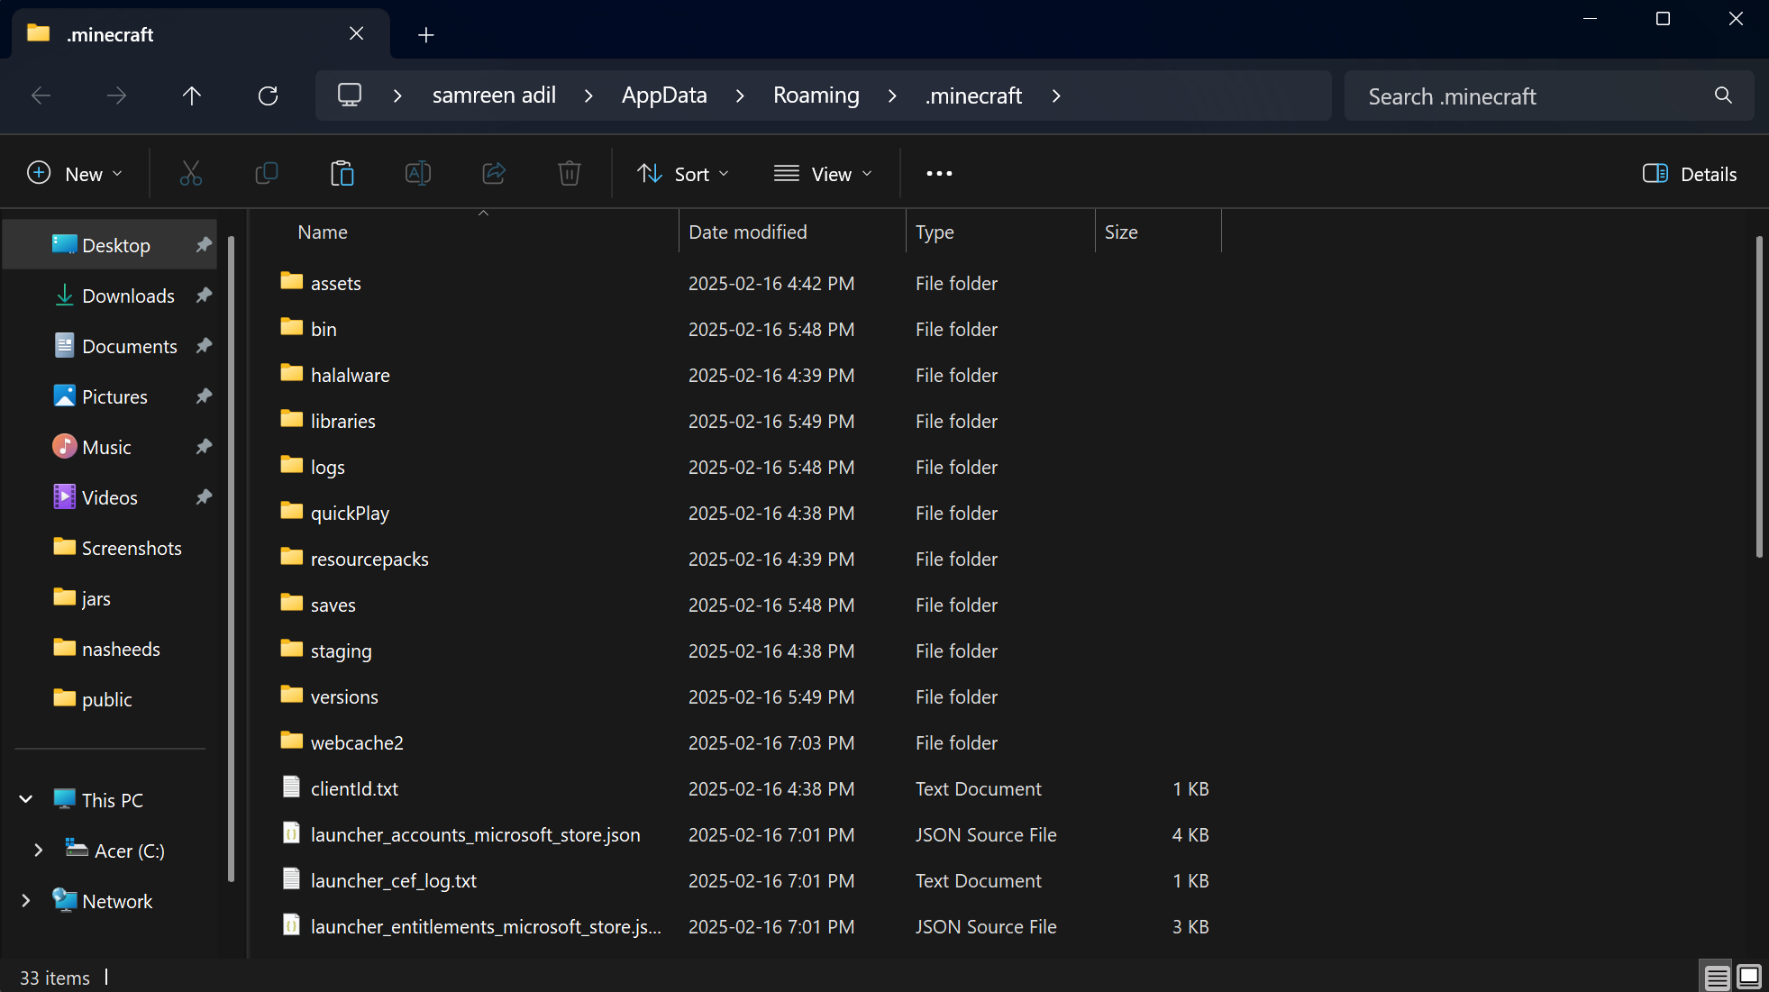Select the clientId.txt file icon
1769x992 pixels.
tap(291, 787)
